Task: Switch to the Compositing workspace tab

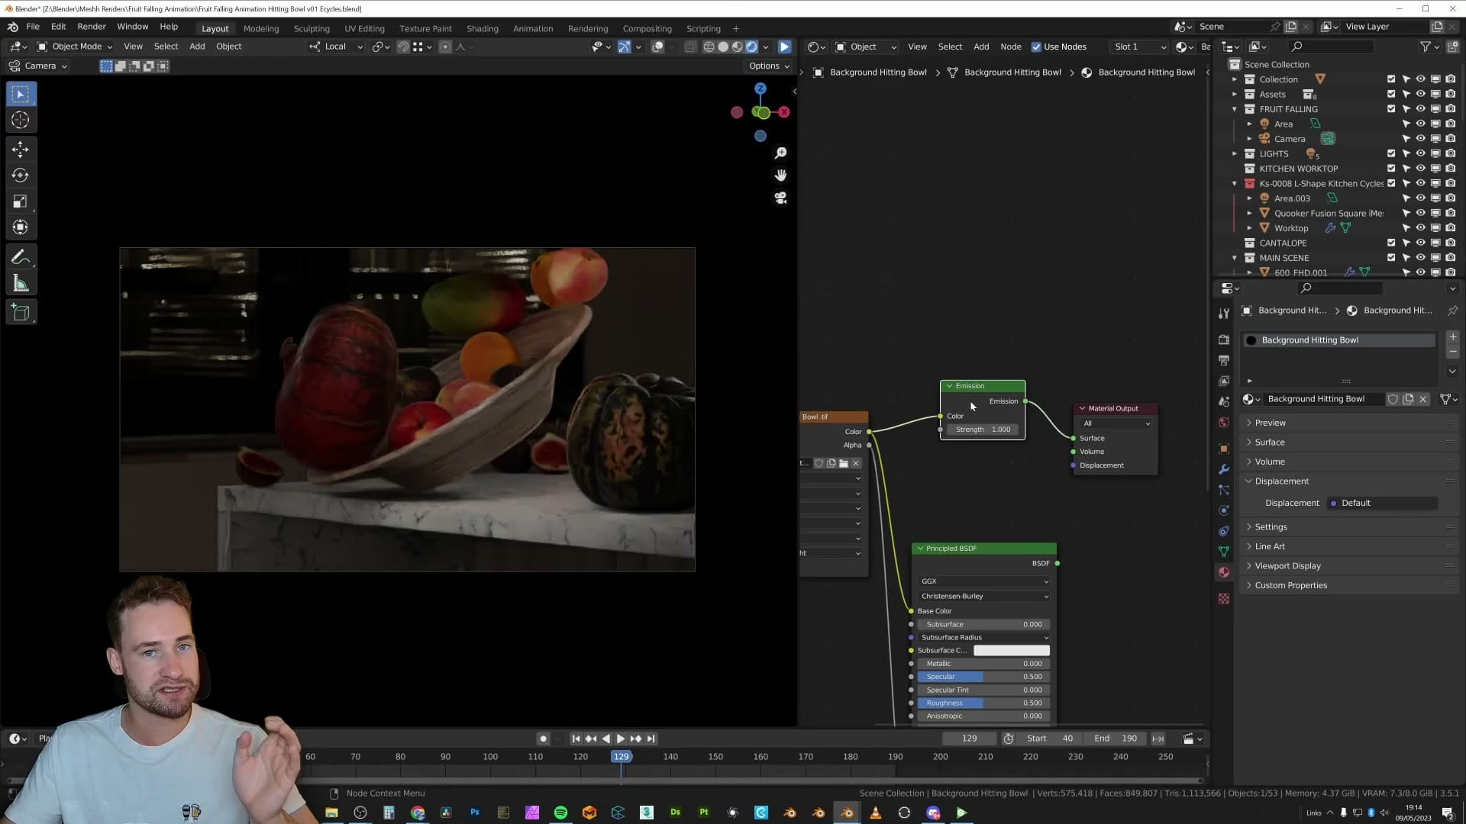Action: coord(647,29)
